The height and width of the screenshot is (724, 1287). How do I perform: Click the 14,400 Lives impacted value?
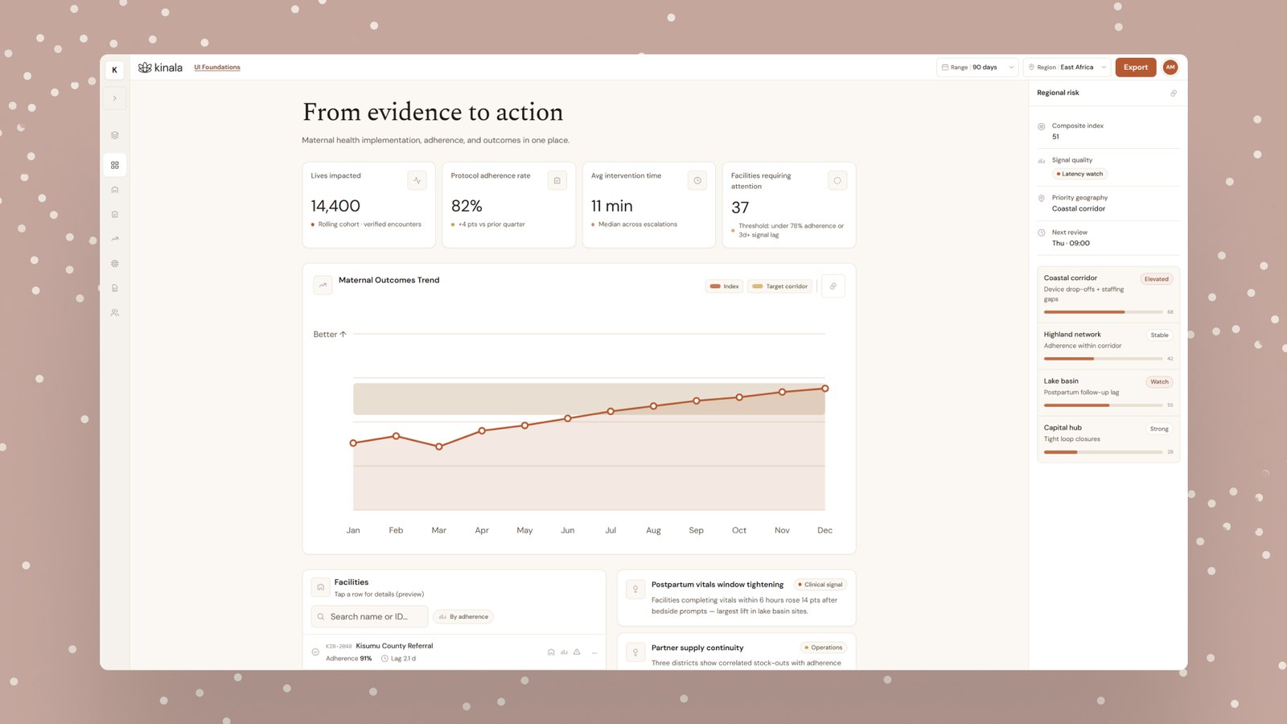(x=335, y=206)
